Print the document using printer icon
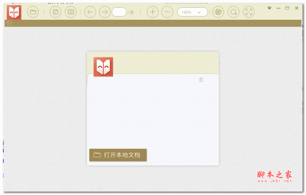This screenshot has height=195, width=306. coord(218,12)
